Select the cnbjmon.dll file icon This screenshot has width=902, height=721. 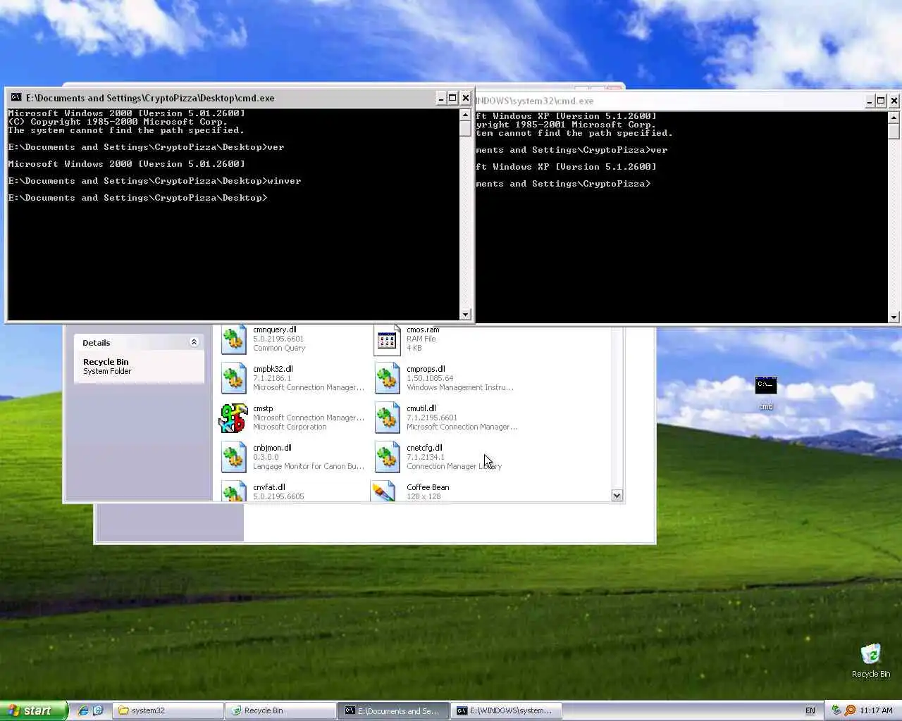click(x=234, y=457)
